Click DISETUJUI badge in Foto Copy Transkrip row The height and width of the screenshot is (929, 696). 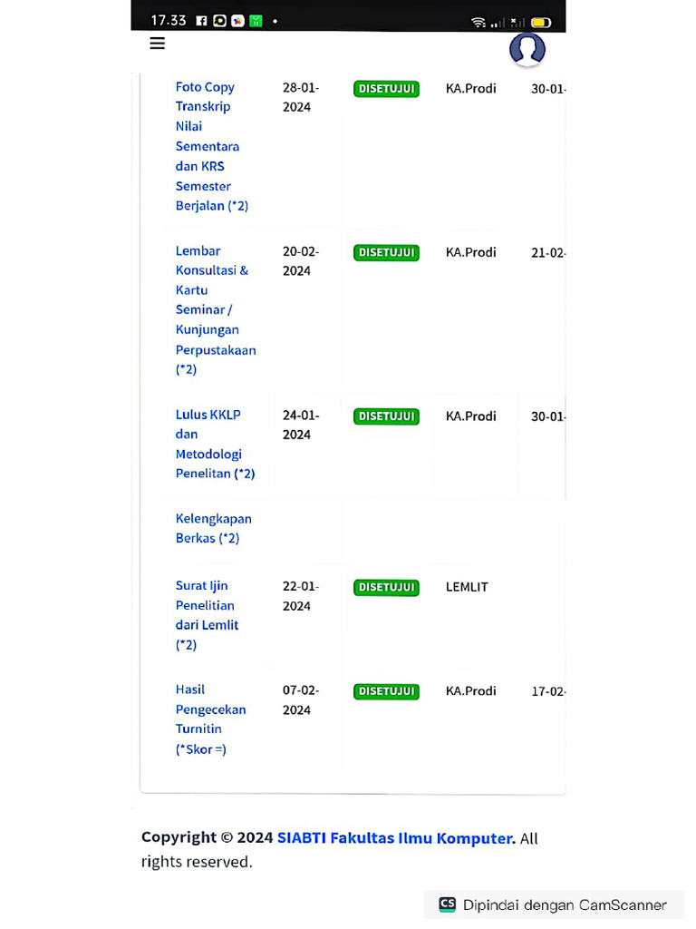click(386, 89)
